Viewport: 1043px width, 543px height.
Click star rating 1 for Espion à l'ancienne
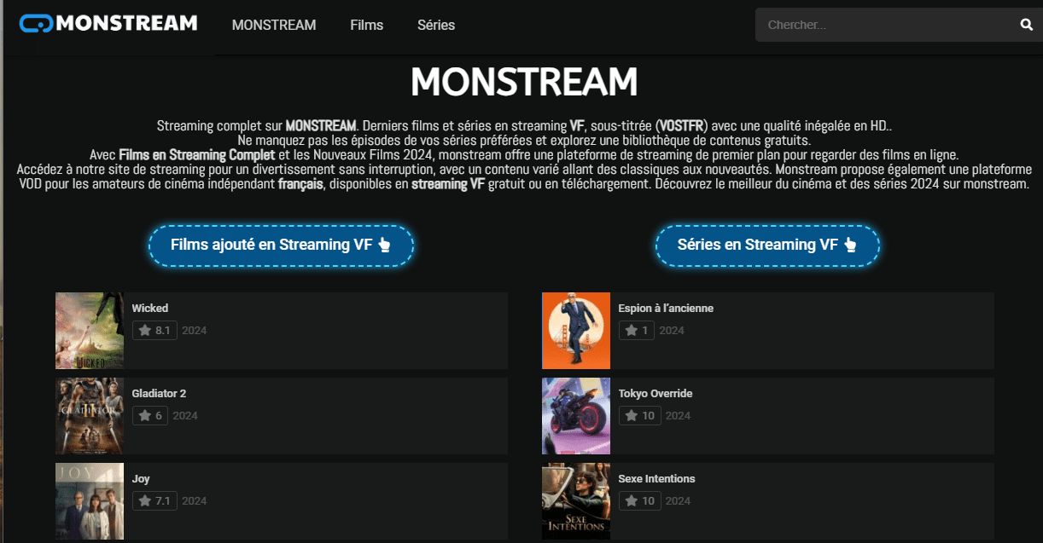[x=637, y=330]
